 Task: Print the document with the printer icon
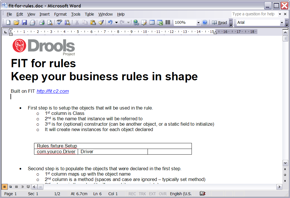tap(42, 23)
